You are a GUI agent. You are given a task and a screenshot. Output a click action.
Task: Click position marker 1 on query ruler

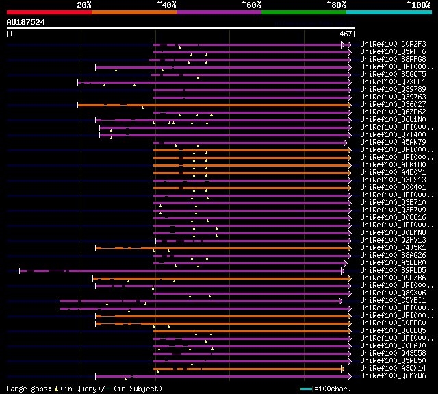coord(10,34)
